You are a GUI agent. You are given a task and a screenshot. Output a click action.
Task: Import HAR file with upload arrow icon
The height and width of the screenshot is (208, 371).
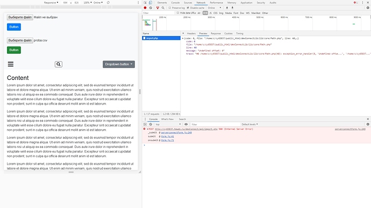coord(227,8)
